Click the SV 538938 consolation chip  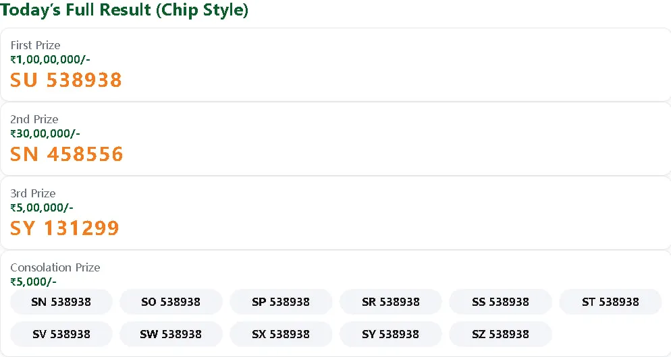[x=61, y=334]
